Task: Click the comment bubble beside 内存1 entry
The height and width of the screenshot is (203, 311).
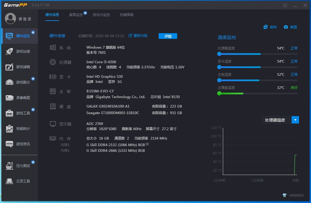Action: point(147,144)
